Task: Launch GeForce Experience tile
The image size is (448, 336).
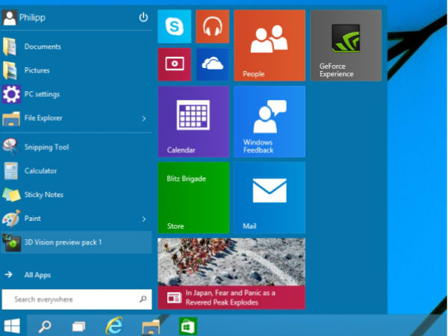Action: 345,46
